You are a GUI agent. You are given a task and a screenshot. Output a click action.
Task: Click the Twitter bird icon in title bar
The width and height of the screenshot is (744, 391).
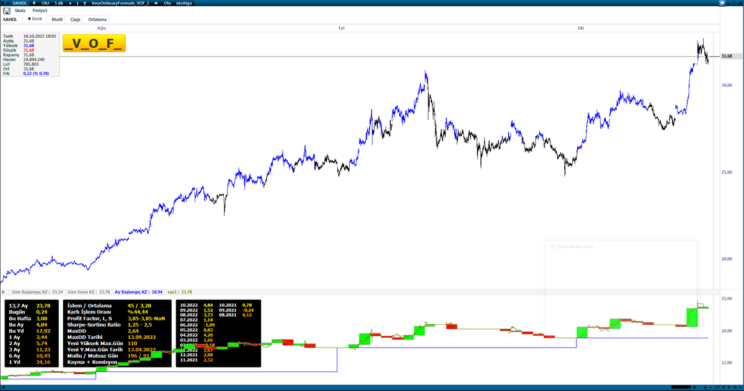722,3
